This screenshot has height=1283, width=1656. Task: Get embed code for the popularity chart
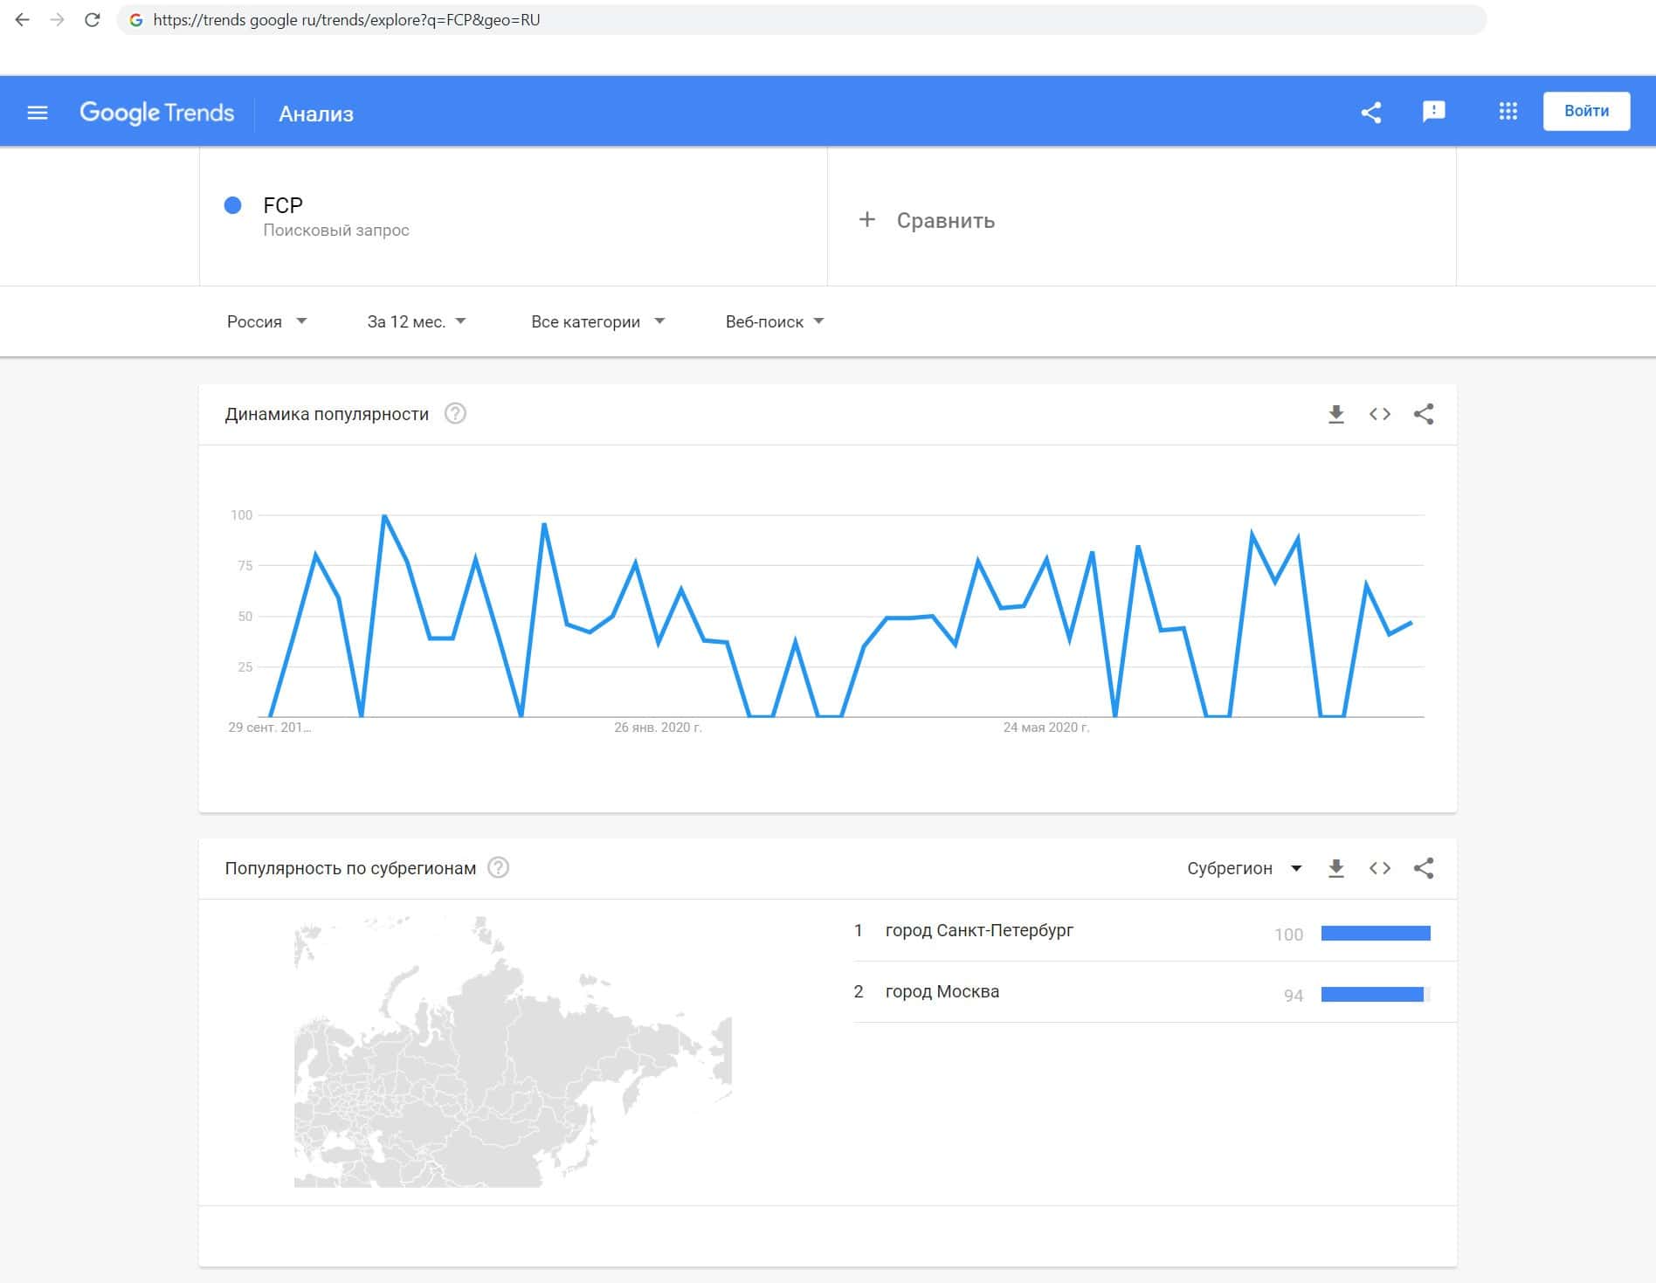click(x=1380, y=414)
